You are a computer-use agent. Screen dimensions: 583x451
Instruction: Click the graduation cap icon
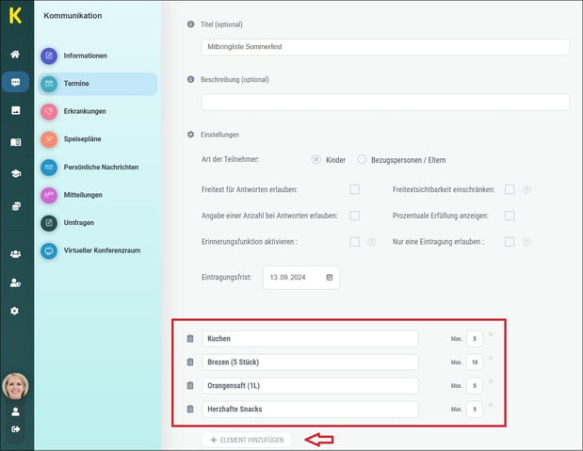click(x=16, y=173)
